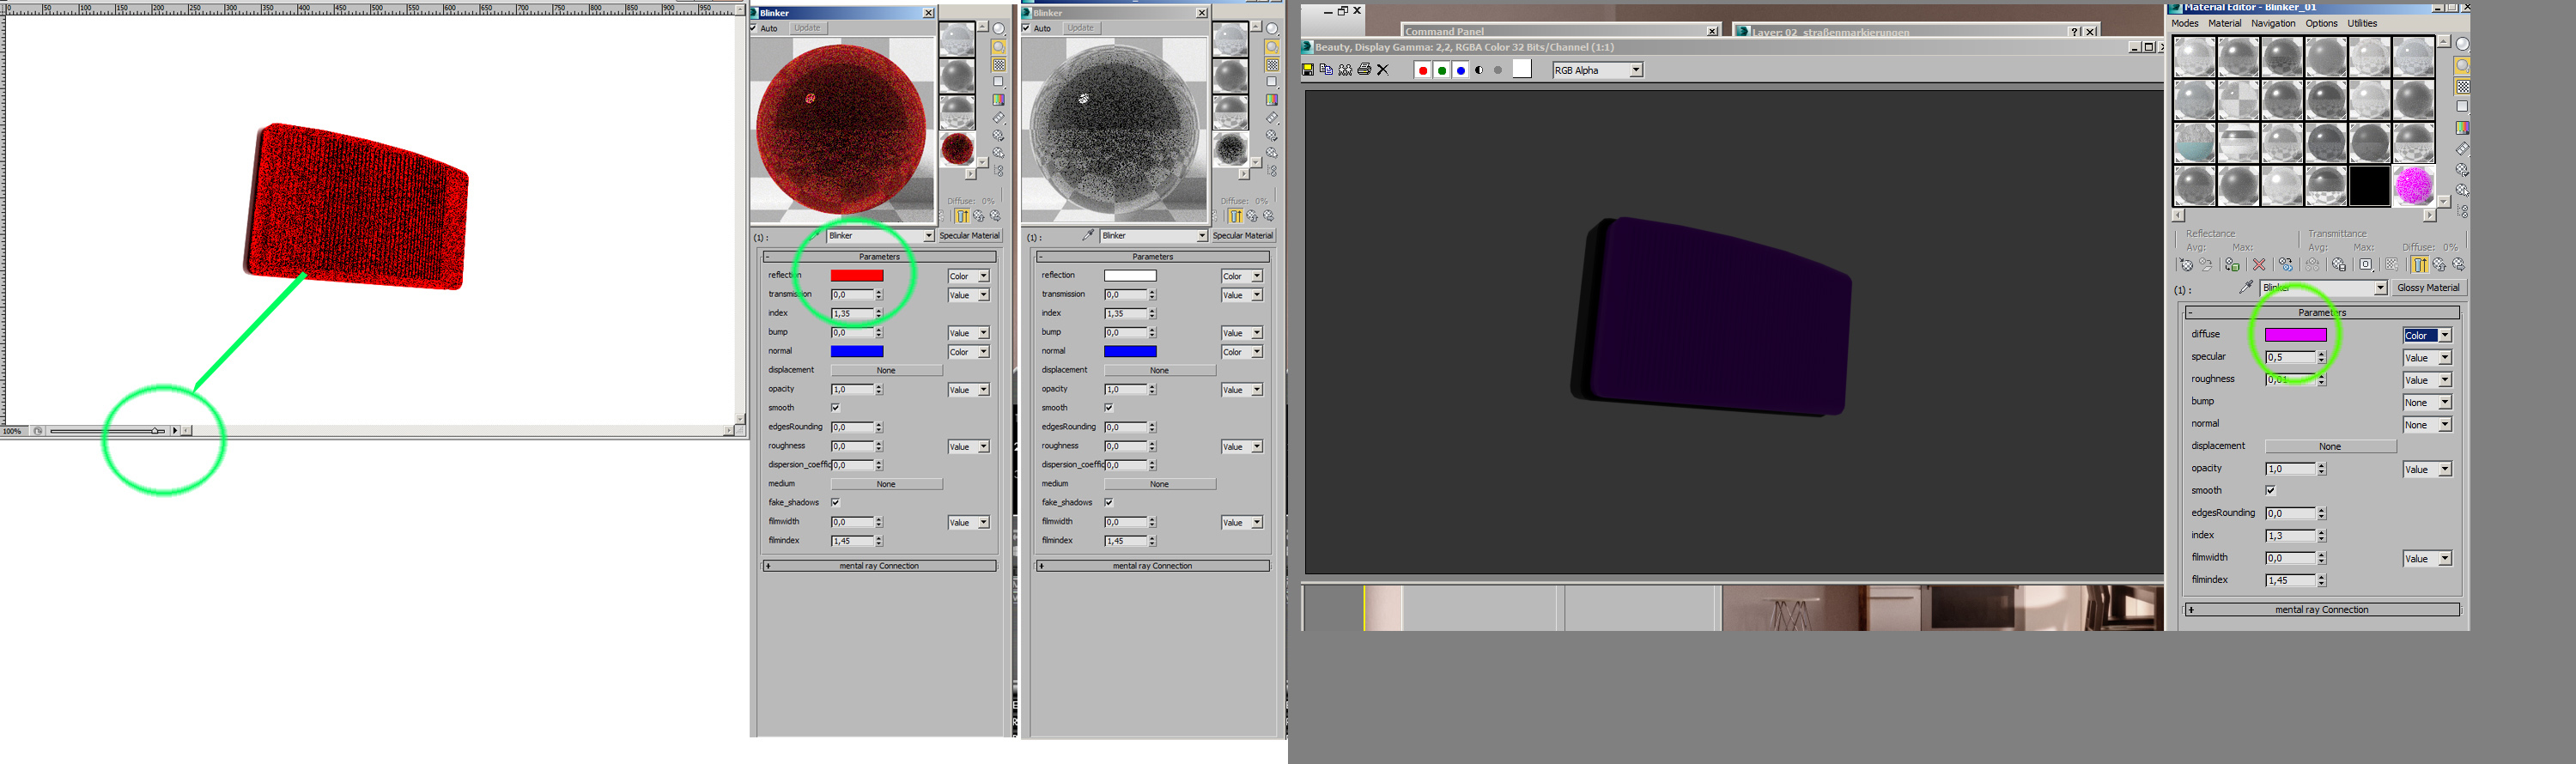
Task: Toggle Auto checkbox in red Blinker editor
Action: [754, 28]
